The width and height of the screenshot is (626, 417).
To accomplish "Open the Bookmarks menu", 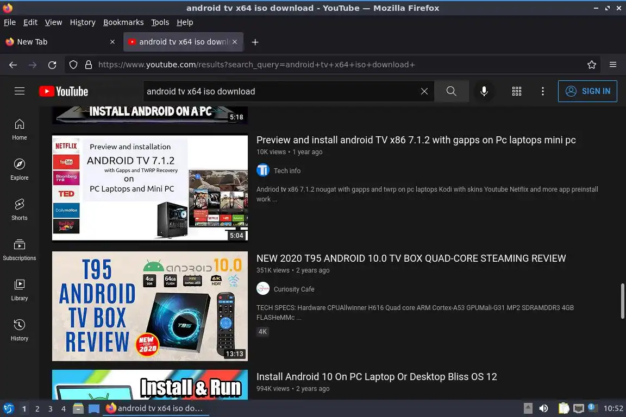I will tap(123, 22).
